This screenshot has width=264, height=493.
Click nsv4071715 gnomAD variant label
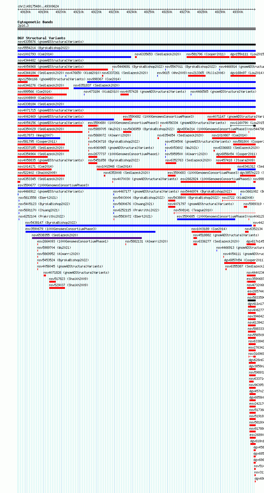point(51,110)
